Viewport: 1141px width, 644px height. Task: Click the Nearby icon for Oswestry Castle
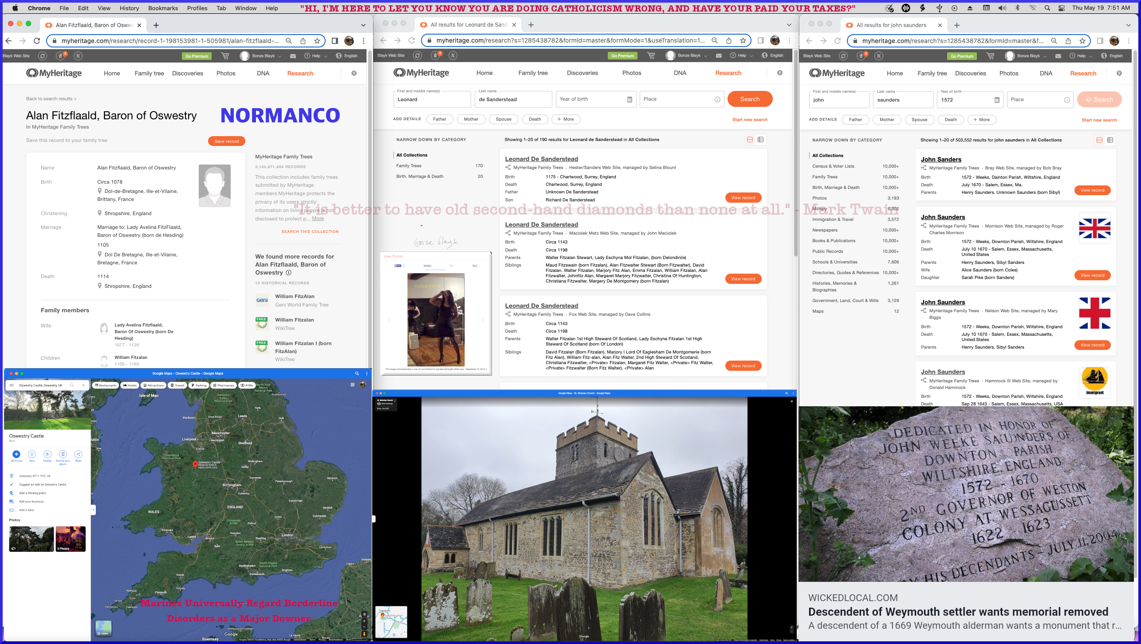(x=47, y=454)
